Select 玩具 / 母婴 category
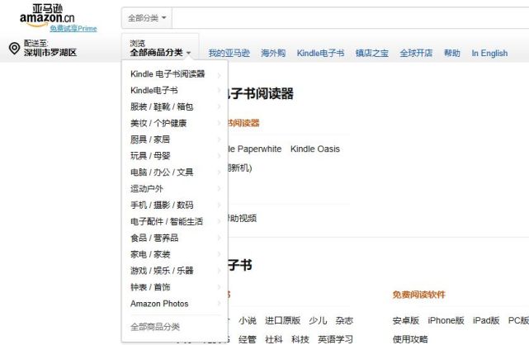The width and height of the screenshot is (529, 345). click(150, 156)
